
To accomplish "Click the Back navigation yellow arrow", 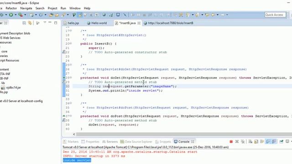I will (x=213, y=15).
